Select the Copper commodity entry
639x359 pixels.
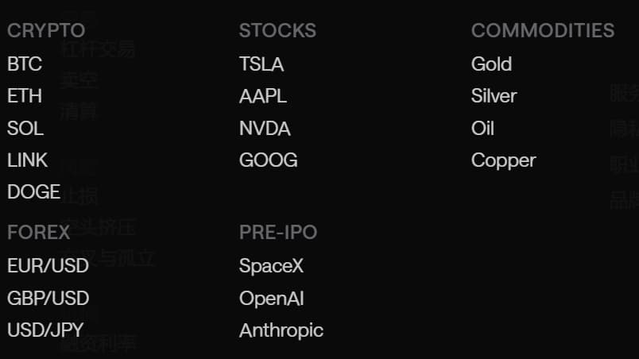(x=504, y=160)
